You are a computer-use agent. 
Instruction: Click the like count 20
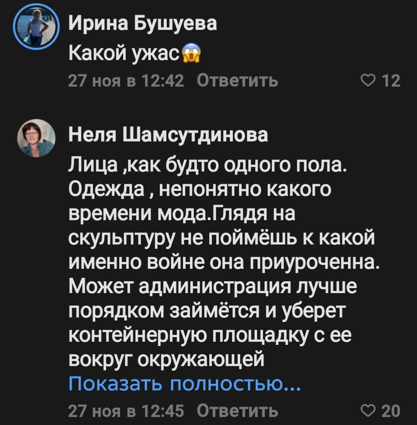point(393,411)
